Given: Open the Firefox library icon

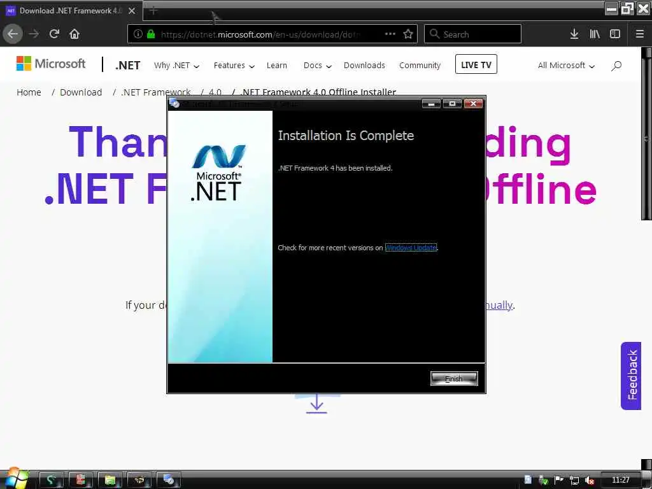Looking at the screenshot, I should [x=595, y=34].
